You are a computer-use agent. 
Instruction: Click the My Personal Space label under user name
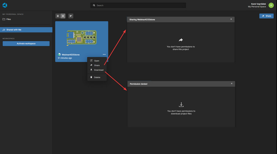pyautogui.click(x=257, y=7)
